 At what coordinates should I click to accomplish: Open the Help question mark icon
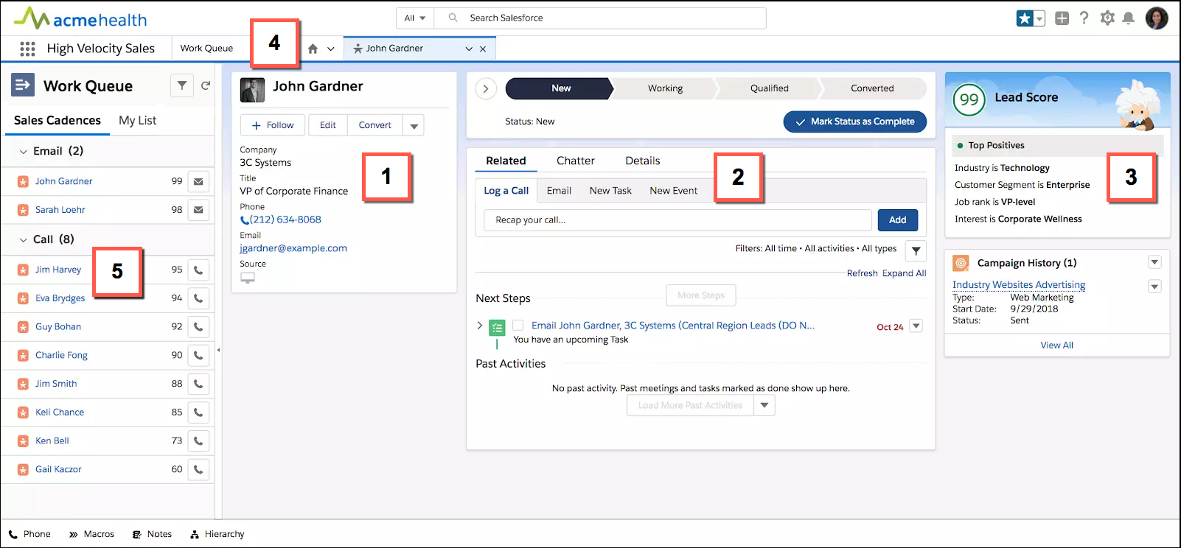(x=1084, y=18)
